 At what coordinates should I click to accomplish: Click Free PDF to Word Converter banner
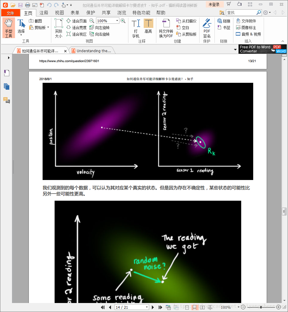(x=262, y=49)
